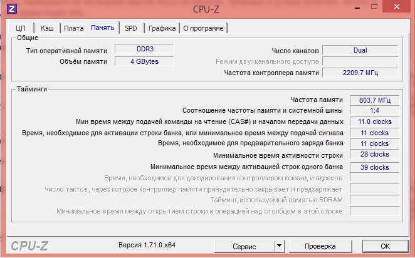
Task: Click the CAS# read command timing label
Action: pyautogui.click(x=209, y=121)
